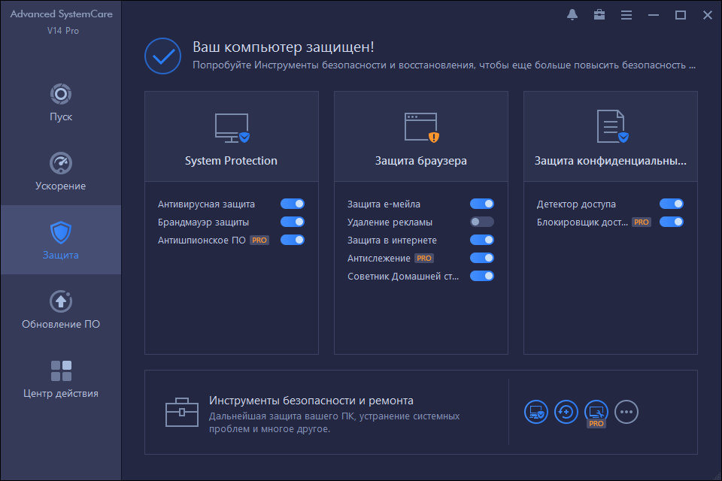The height and width of the screenshot is (481, 722).
Task: Click the ellipsis more-tools icon
Action: coord(626,412)
